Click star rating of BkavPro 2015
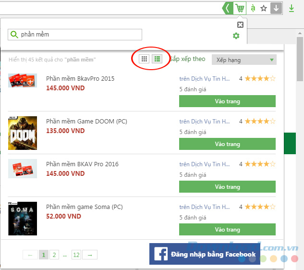 (x=260, y=79)
